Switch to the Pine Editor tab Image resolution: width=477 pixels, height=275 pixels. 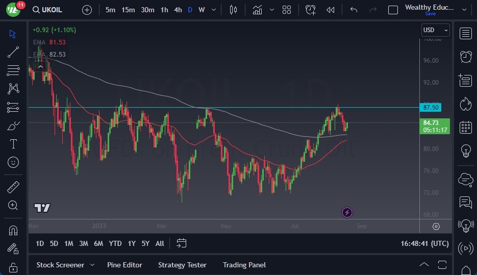[124, 265]
